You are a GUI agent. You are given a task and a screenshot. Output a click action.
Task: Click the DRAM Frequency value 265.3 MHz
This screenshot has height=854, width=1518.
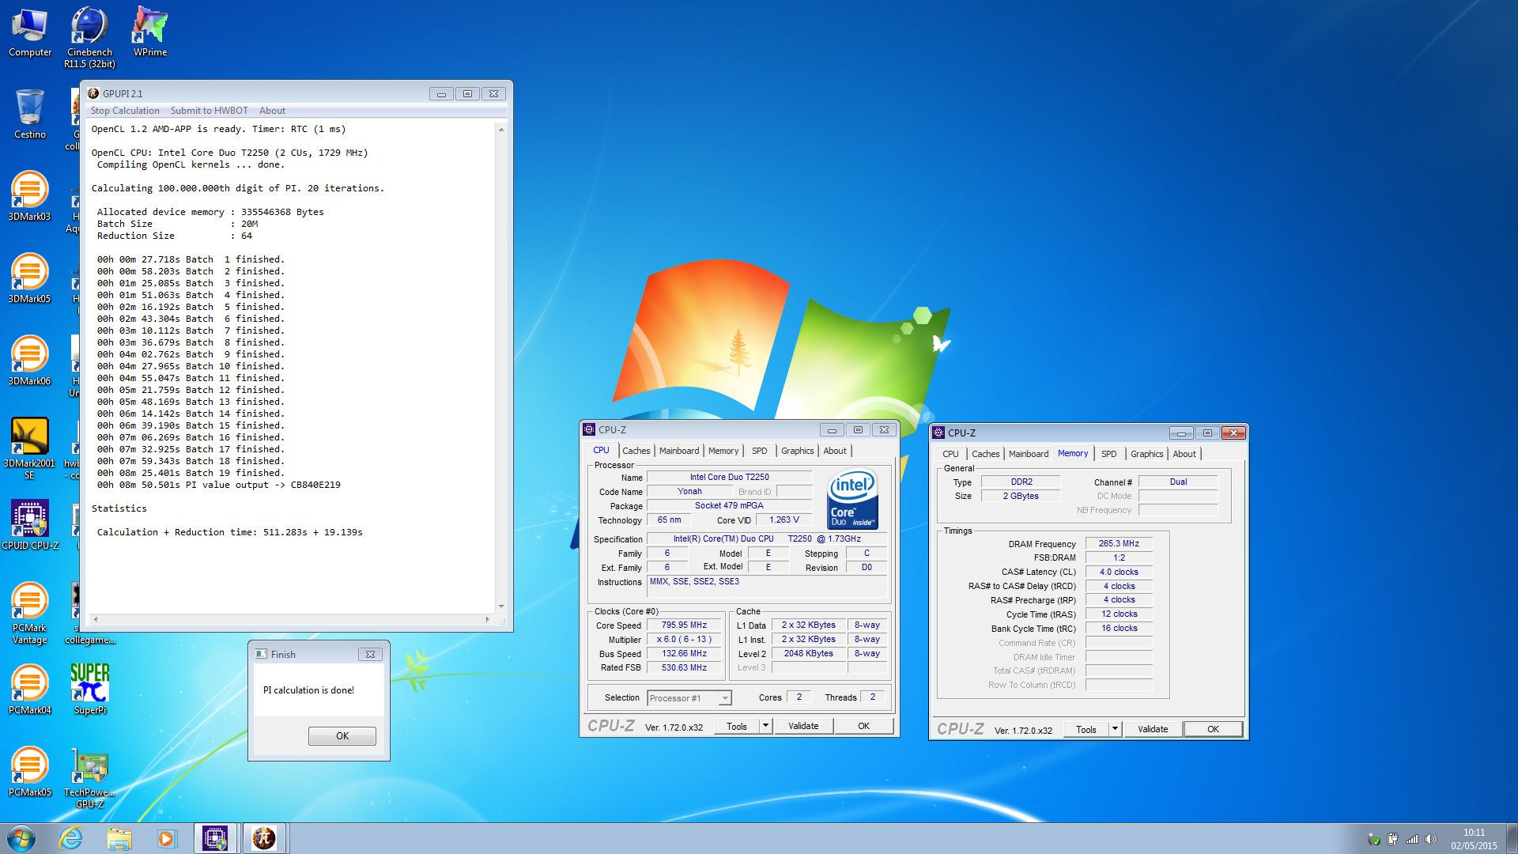[x=1119, y=544]
